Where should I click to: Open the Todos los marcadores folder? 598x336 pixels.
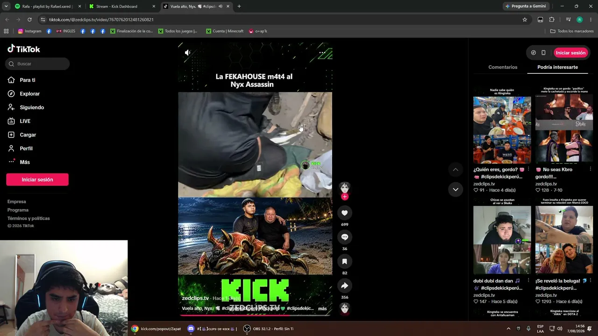pyautogui.click(x=572, y=31)
